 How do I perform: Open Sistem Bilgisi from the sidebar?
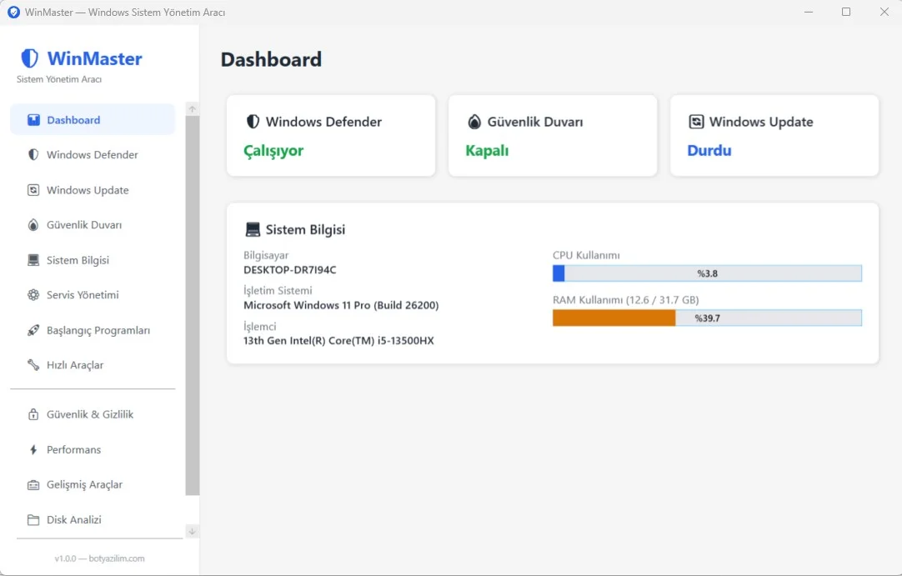(93, 260)
